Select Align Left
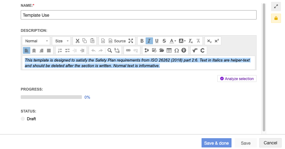 point(27,50)
